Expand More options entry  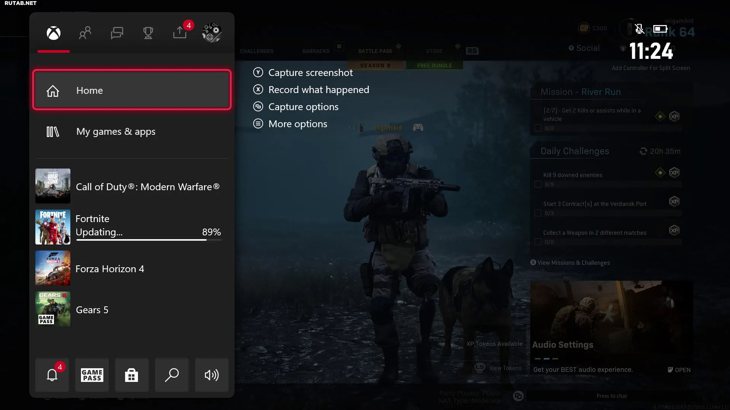click(297, 124)
